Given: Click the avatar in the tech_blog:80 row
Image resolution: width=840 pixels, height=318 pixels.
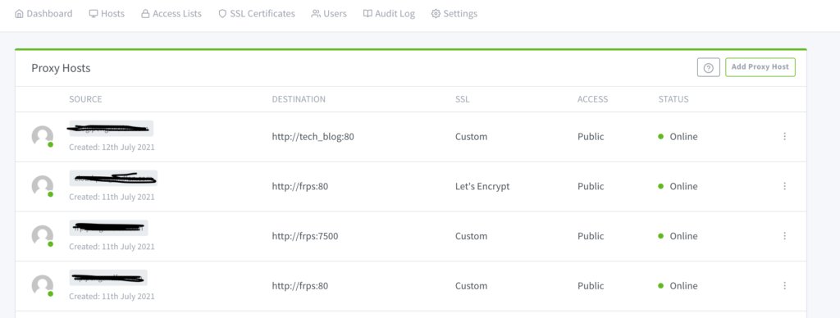Looking at the screenshot, I should 43,137.
